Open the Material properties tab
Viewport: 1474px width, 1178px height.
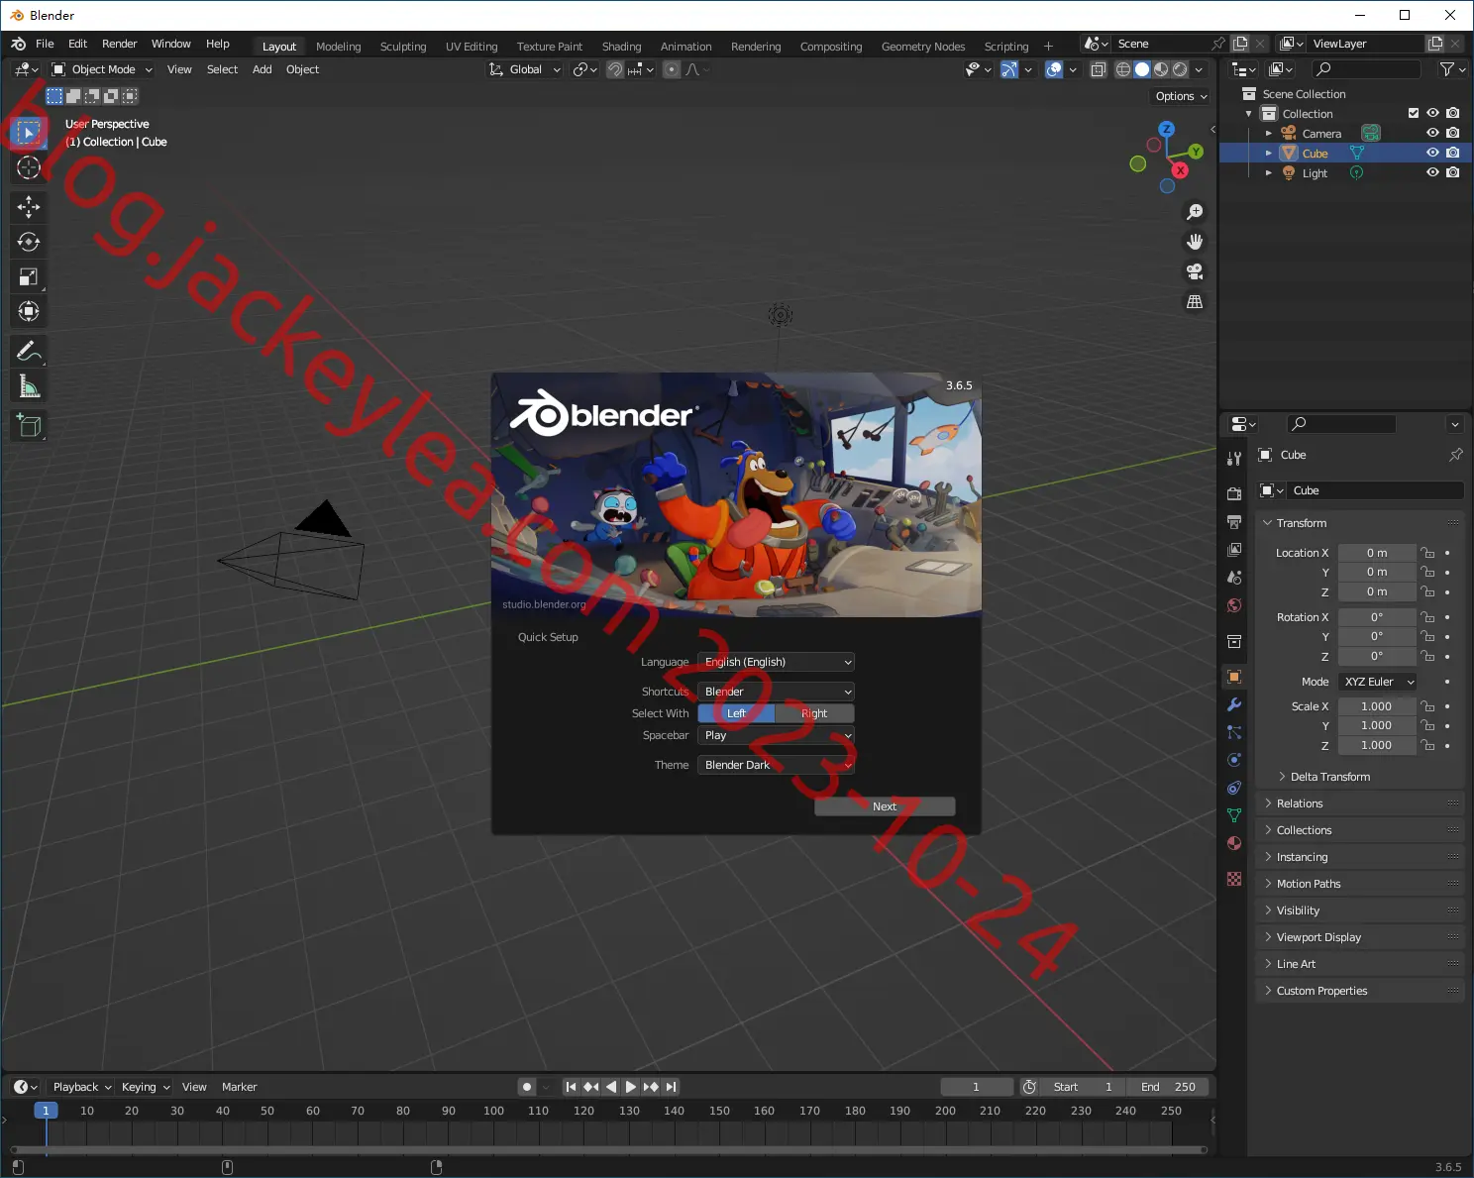(x=1234, y=843)
